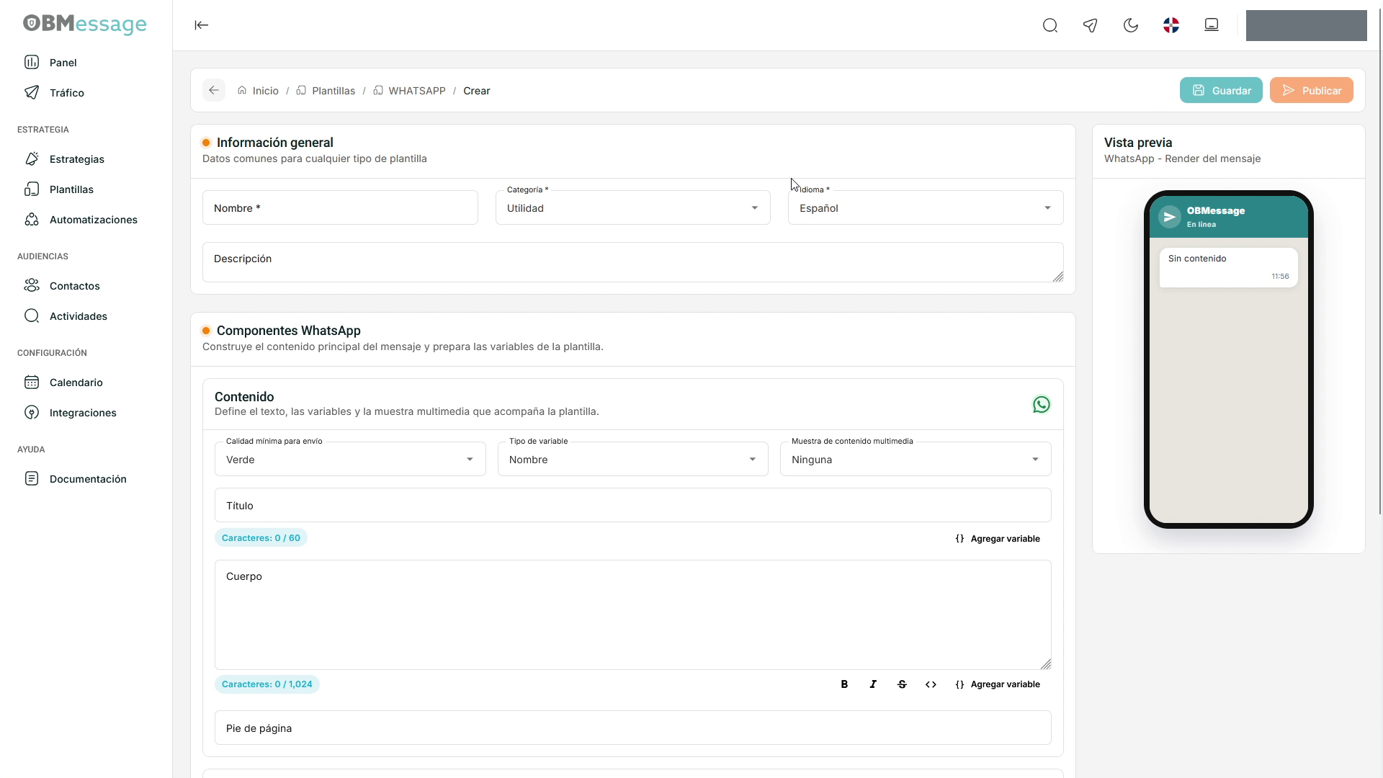Screen dimensions: 1383x778
Task: Open the search icon in top bar
Action: coord(1050,26)
